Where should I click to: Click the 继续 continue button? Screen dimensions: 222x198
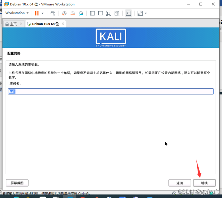(204, 183)
